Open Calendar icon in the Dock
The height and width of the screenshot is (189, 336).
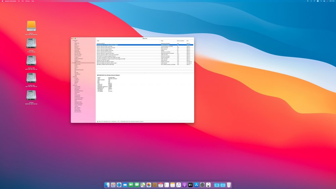(161, 185)
